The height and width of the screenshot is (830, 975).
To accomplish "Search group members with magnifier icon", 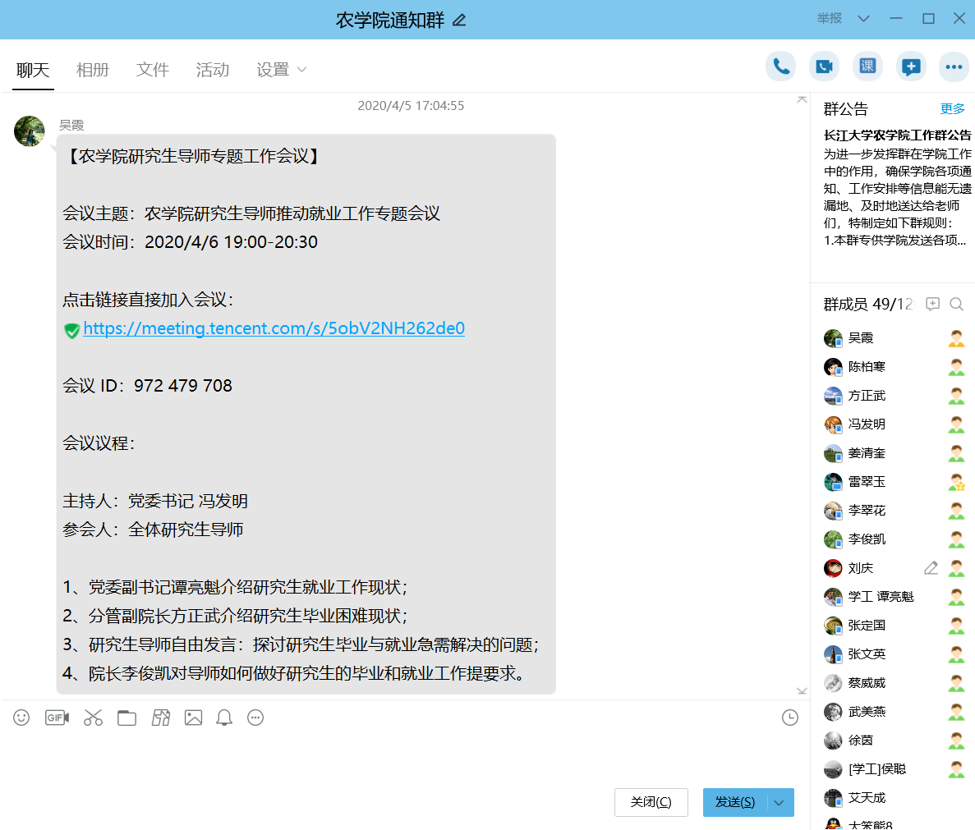I will [x=956, y=305].
